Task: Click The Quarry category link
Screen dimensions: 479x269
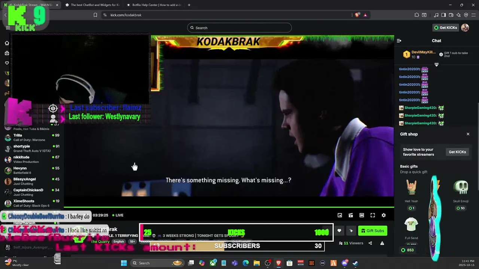Action: (x=100, y=242)
